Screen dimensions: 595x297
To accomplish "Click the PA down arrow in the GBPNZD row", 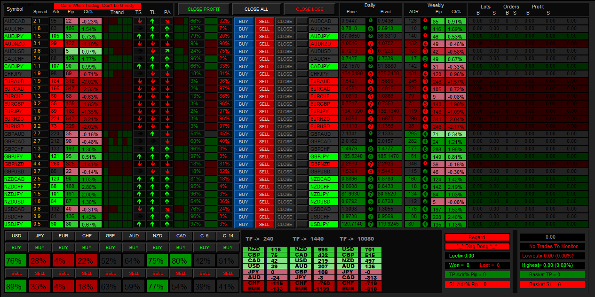I will pos(167,164).
